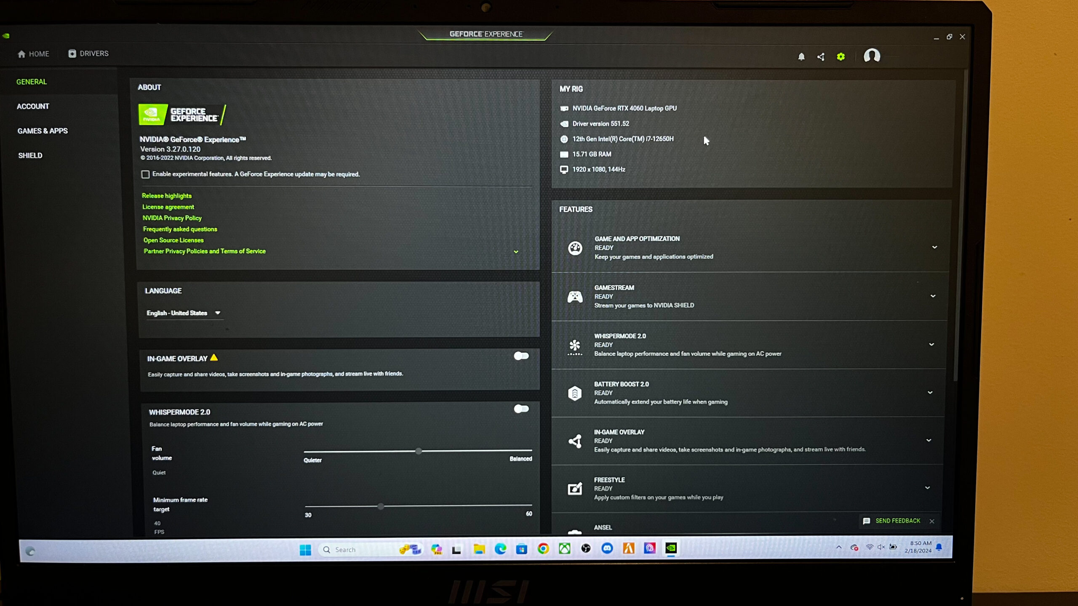Select the Game and App Optimization feature icon
1078x606 pixels.
[x=575, y=248]
